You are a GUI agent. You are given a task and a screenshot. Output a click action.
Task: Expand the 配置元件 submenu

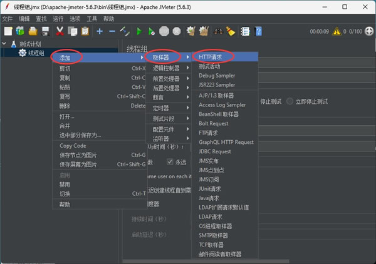click(x=169, y=129)
